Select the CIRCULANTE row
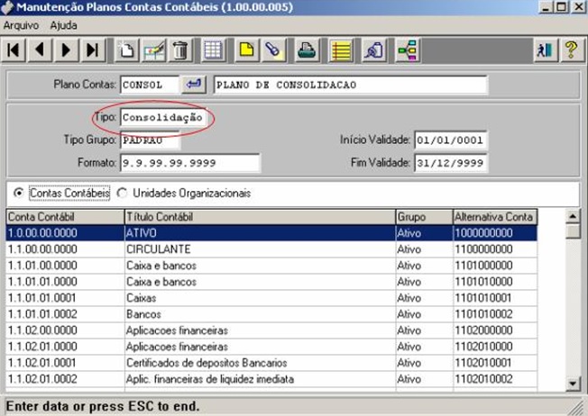 (271, 249)
